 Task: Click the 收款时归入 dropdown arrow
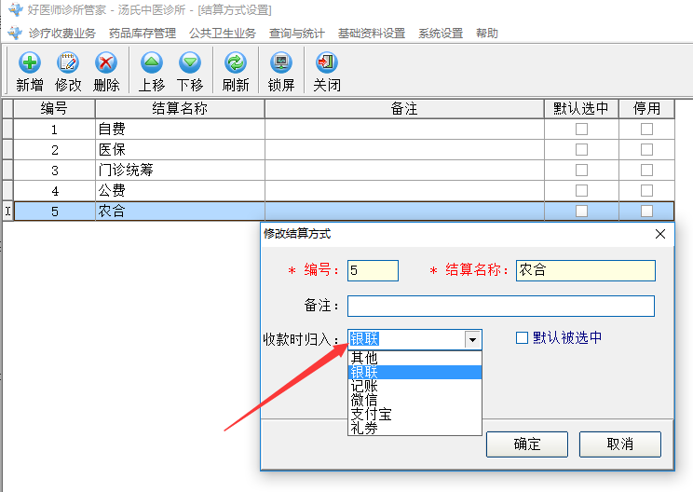coord(472,339)
